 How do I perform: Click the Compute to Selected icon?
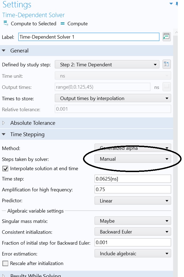[x=6, y=23]
